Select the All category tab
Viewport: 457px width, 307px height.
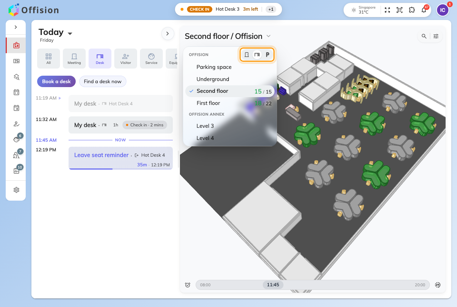click(x=49, y=59)
